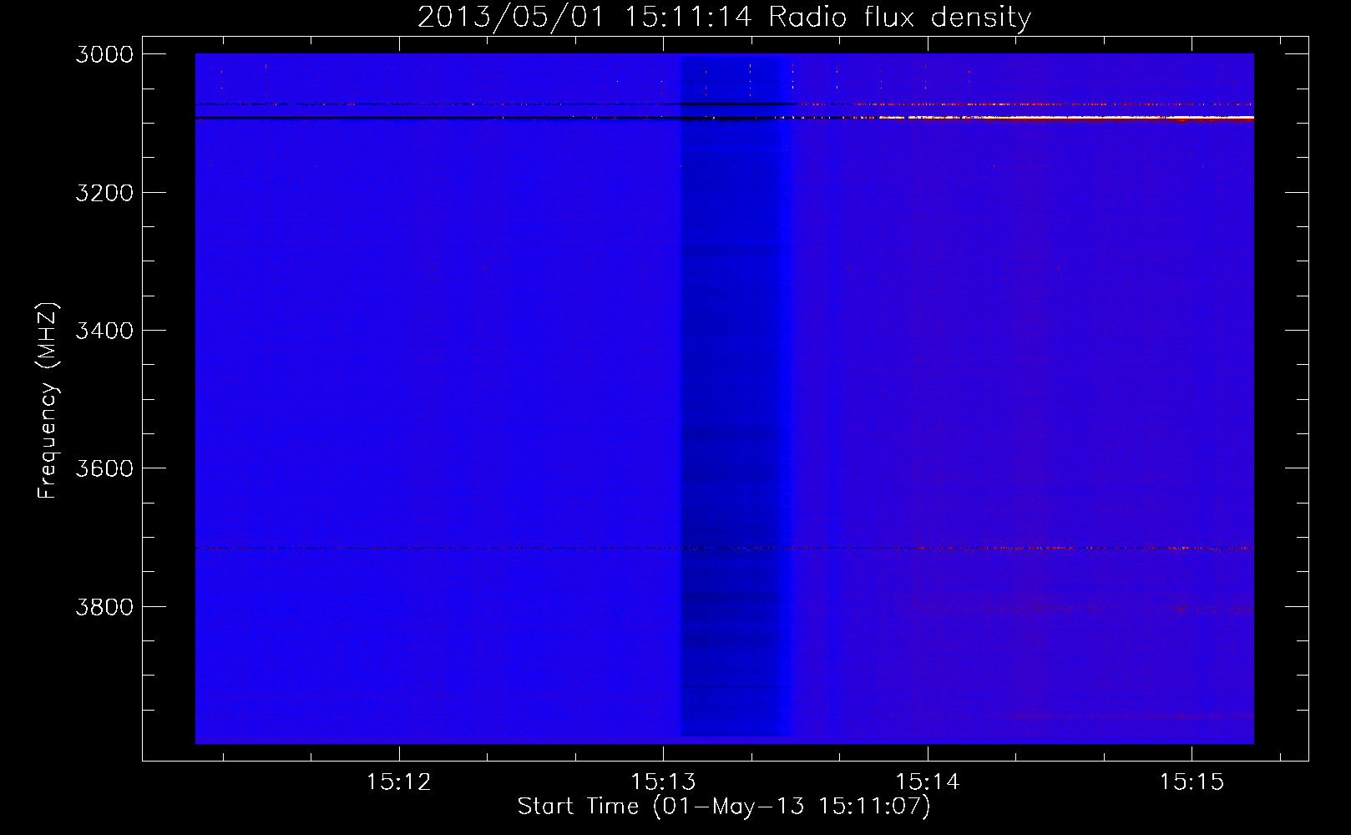Click the 3400 frequency tick label
The image size is (1351, 835).
[104, 331]
